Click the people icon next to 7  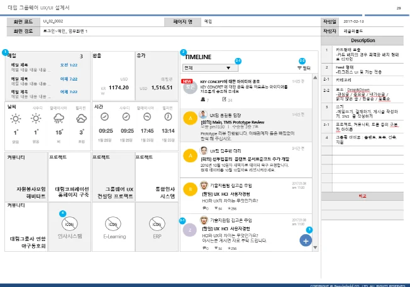[x=203, y=99]
